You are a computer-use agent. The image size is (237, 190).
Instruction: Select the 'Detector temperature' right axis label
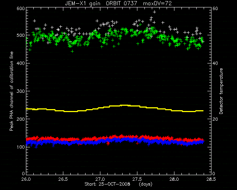pos(221,91)
